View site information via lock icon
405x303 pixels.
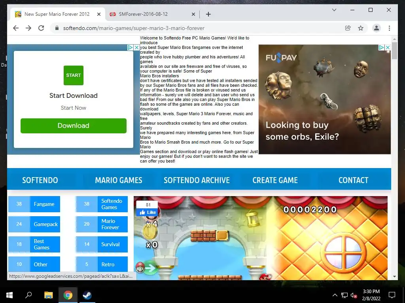pos(57,28)
